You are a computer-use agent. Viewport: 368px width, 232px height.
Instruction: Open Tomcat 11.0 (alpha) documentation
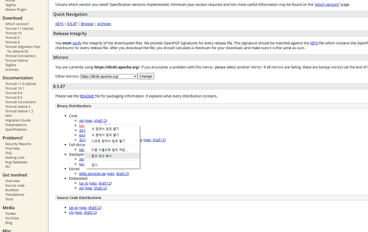(21, 84)
